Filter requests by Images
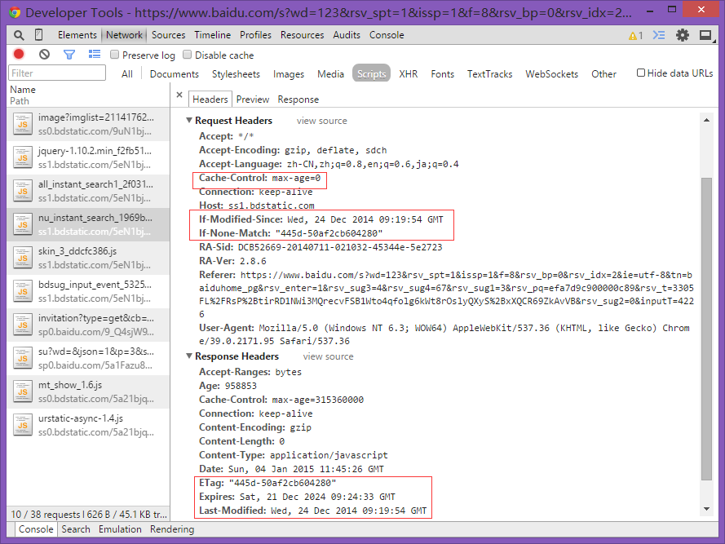This screenshot has width=725, height=544. click(289, 74)
